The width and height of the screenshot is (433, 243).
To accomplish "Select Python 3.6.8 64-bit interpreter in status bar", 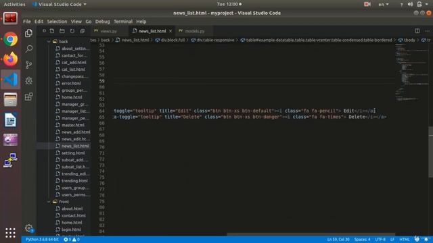I will pyautogui.click(x=42, y=240).
